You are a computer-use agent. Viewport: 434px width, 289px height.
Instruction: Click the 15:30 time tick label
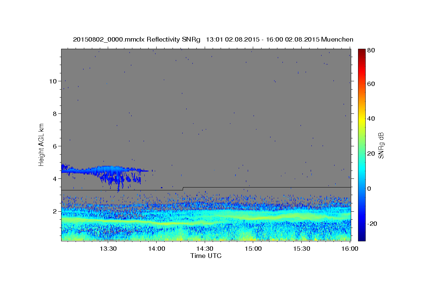[x=301, y=249]
